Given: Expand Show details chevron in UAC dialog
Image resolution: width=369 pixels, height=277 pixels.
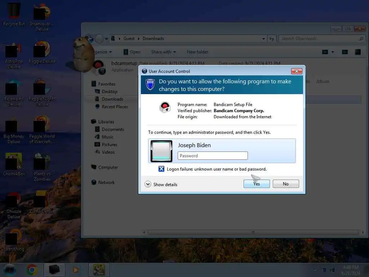Looking at the screenshot, I should point(148,184).
